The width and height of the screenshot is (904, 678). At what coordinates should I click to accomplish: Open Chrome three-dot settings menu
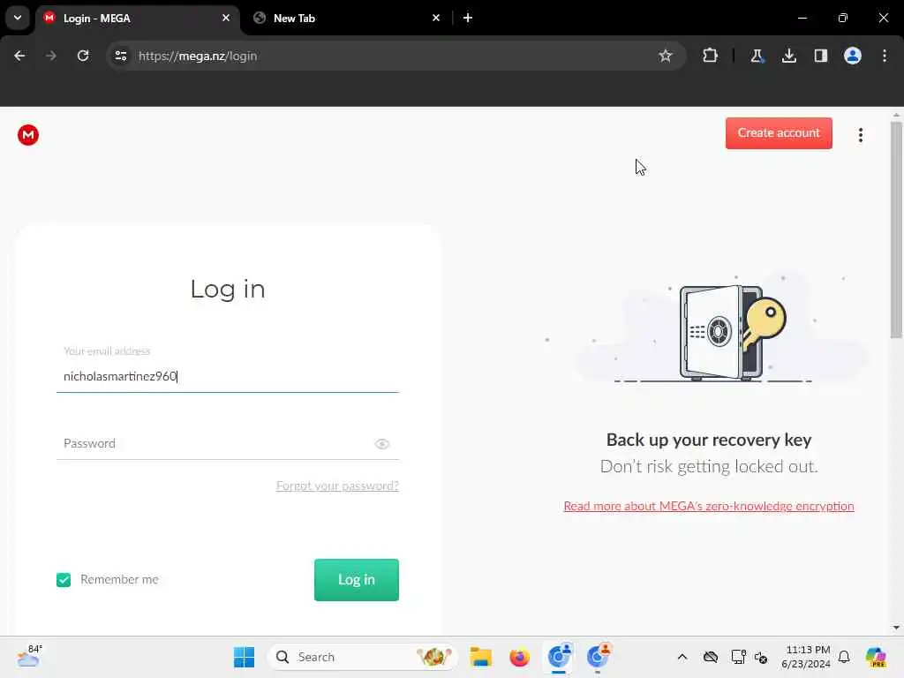(885, 56)
